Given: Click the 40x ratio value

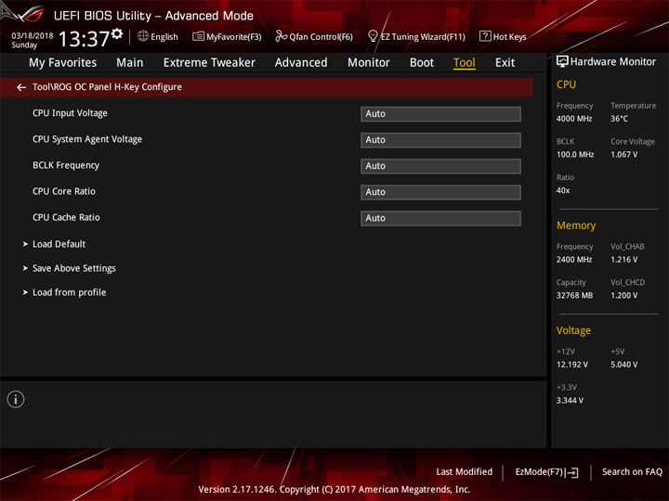Looking at the screenshot, I should coord(563,190).
